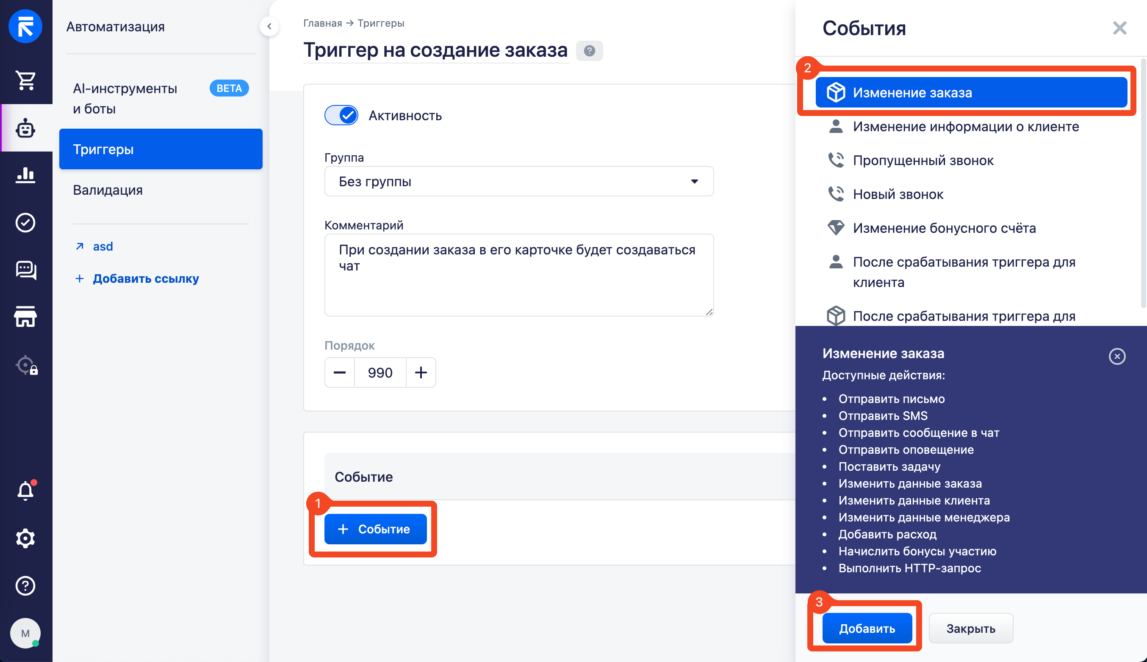Click the Добавить button
The height and width of the screenshot is (662, 1147).
(x=867, y=629)
